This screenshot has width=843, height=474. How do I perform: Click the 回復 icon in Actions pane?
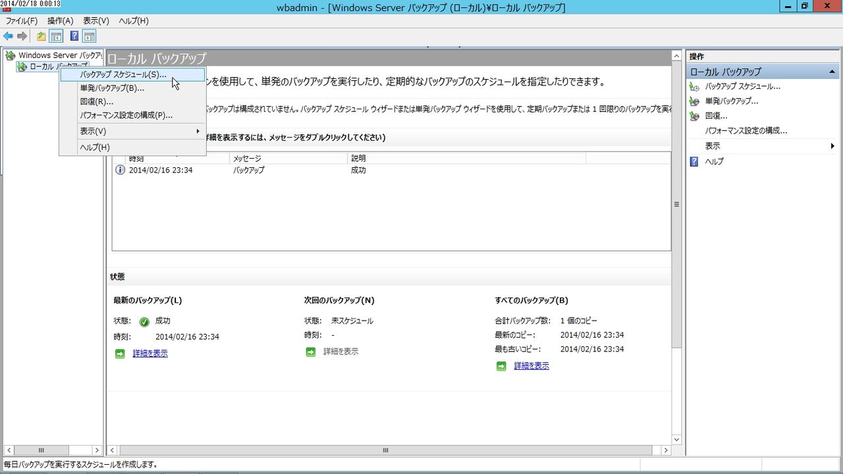click(x=693, y=116)
